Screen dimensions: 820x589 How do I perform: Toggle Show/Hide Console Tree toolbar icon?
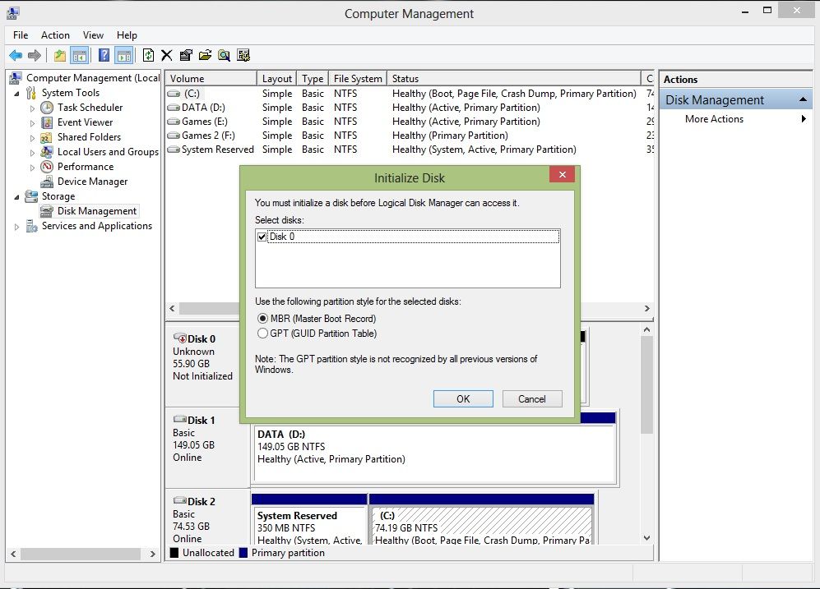[x=80, y=55]
